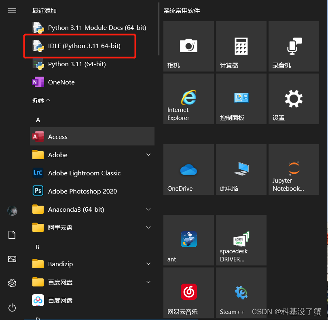Image resolution: width=328 pixels, height=320 pixels.
Task: Open Access from the app list
Action: [92, 137]
